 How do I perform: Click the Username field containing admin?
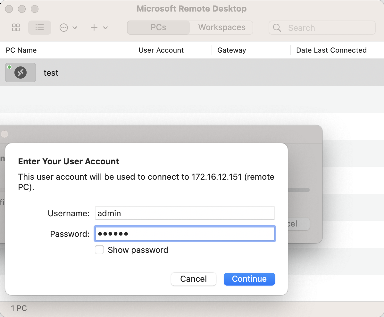(x=185, y=213)
